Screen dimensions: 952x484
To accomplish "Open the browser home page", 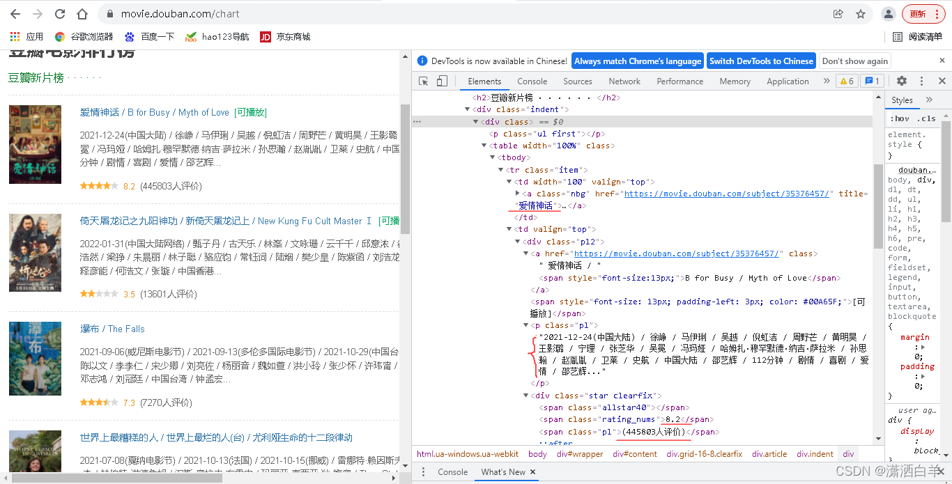I will [82, 14].
